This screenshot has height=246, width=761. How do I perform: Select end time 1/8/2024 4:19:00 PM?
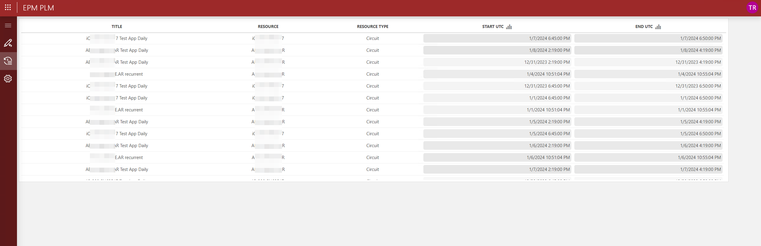click(648, 50)
